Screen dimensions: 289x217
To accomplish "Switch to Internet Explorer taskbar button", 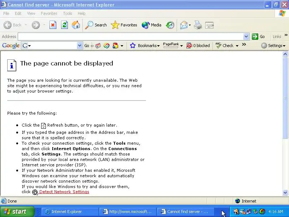I will click(70, 212).
